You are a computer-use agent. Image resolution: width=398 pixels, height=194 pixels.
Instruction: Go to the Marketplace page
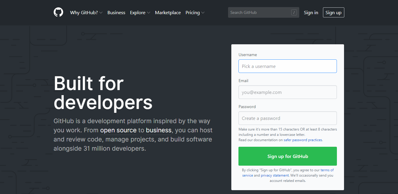[168, 12]
